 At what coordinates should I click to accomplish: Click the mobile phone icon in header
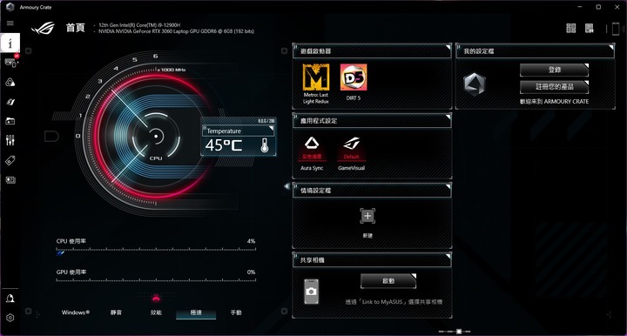coord(616,29)
